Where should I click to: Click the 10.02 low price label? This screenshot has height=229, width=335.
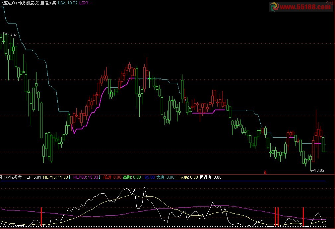coord(319,170)
